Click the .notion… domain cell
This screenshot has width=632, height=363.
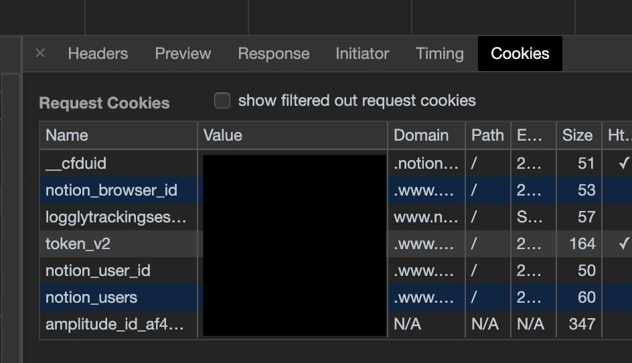pos(426,163)
